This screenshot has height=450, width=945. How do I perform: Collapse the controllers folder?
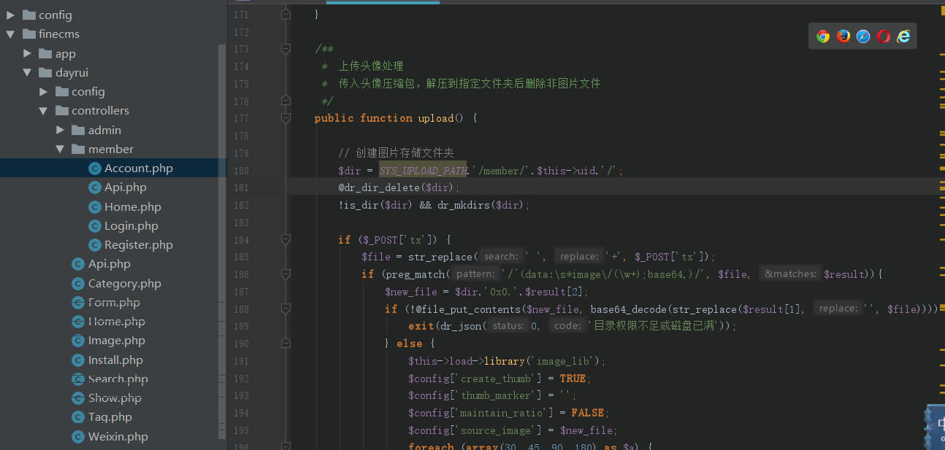[42, 110]
